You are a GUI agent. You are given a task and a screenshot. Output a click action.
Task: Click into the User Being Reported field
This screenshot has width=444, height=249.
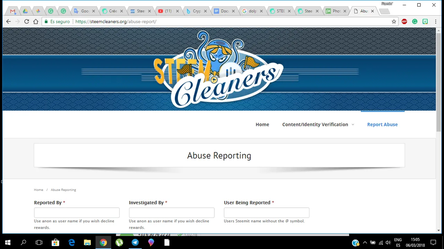pos(266,213)
